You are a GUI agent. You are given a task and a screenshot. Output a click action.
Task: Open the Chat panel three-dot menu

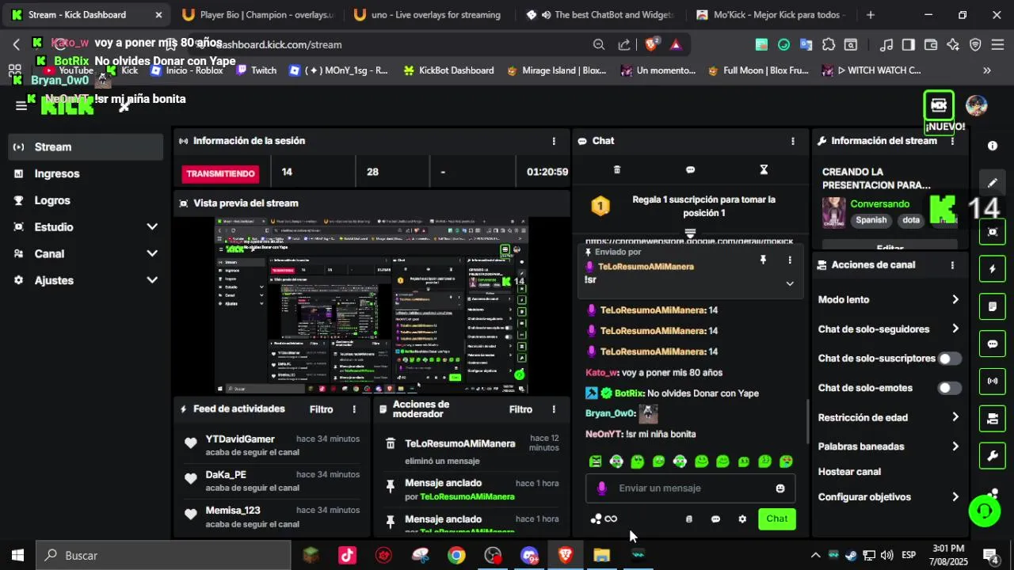tap(793, 141)
